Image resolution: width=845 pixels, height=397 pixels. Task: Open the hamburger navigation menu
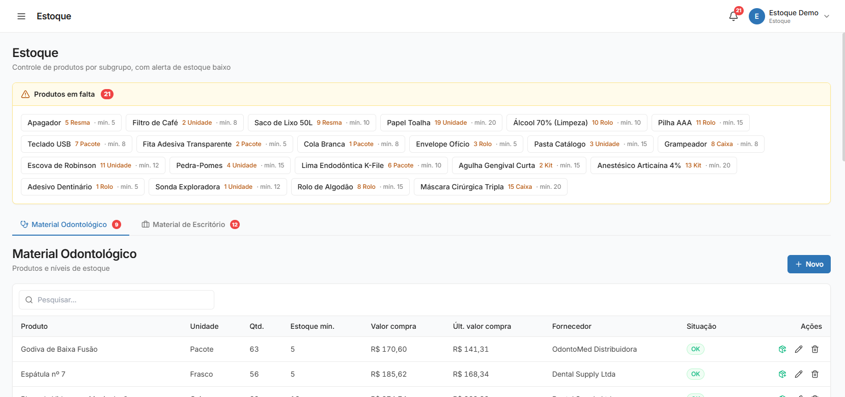[21, 16]
